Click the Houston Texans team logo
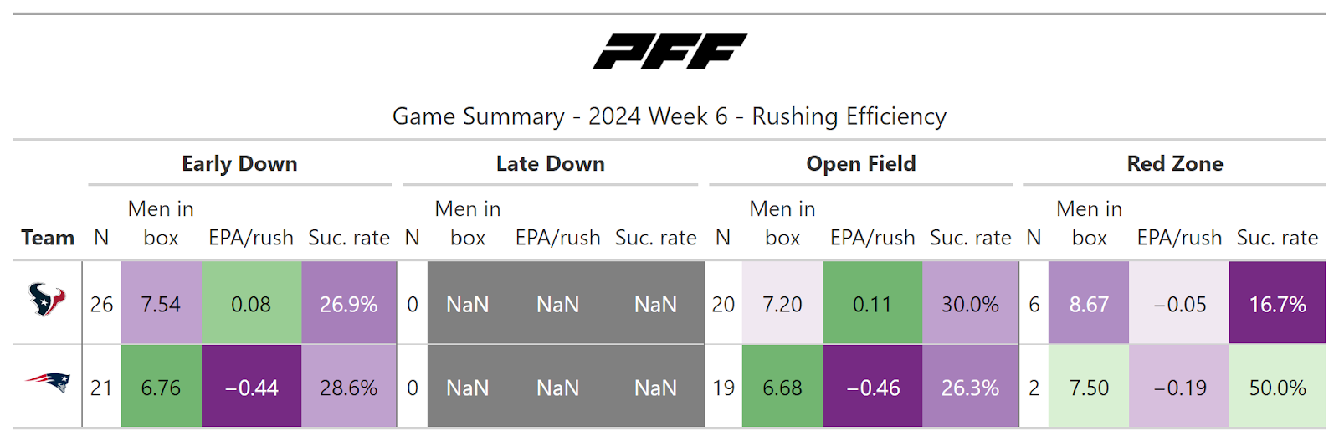Screen dimensions: 1339x442 [x=47, y=300]
